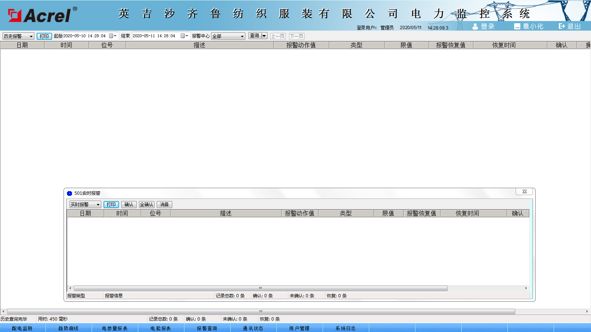Click the Acrel logo
The height and width of the screenshot is (332, 591).
pos(43,15)
